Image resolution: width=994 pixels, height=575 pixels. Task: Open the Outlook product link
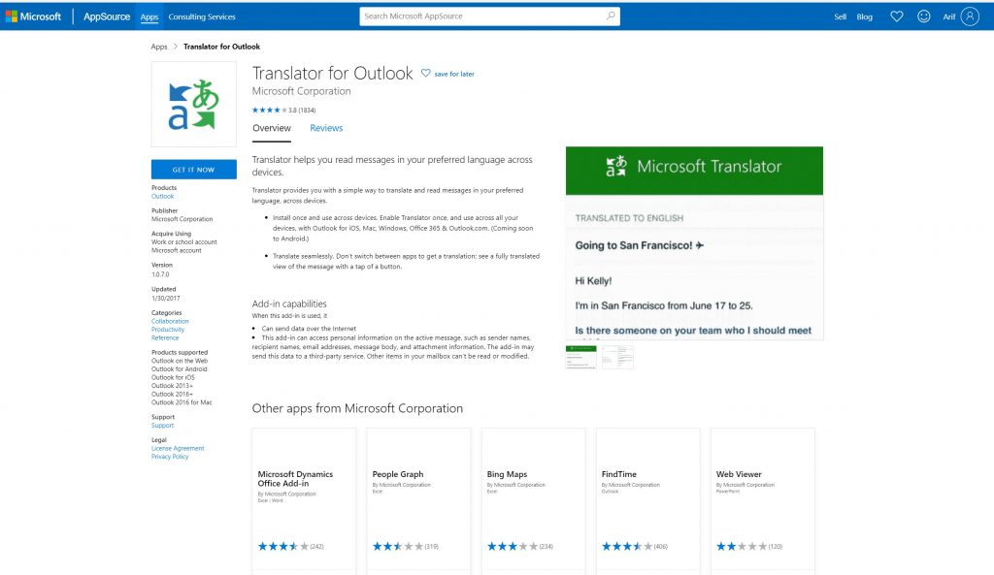point(162,196)
